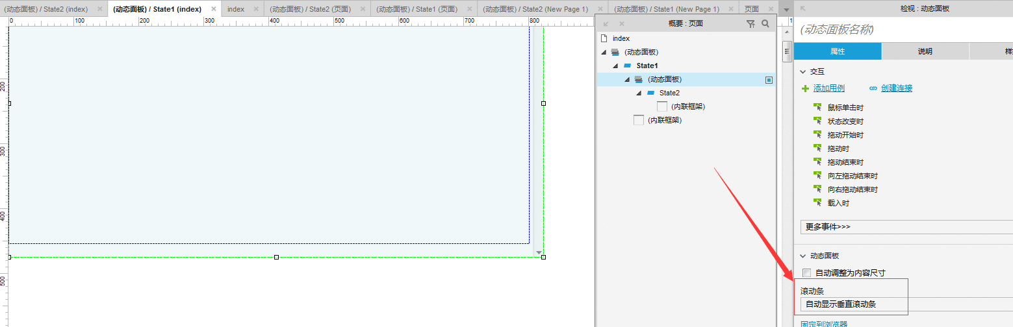Viewport: 1013px width, 327px height.
Task: Select the 内联框架 under State2
Action: pyautogui.click(x=688, y=106)
